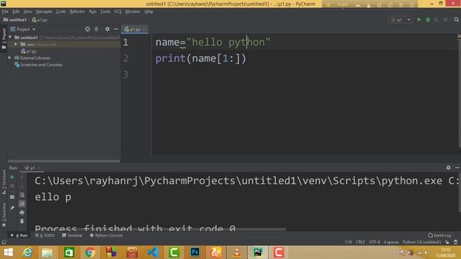Click the UTF-8 encoding in the status bar
This screenshot has width=461, height=259.
pos(375,242)
